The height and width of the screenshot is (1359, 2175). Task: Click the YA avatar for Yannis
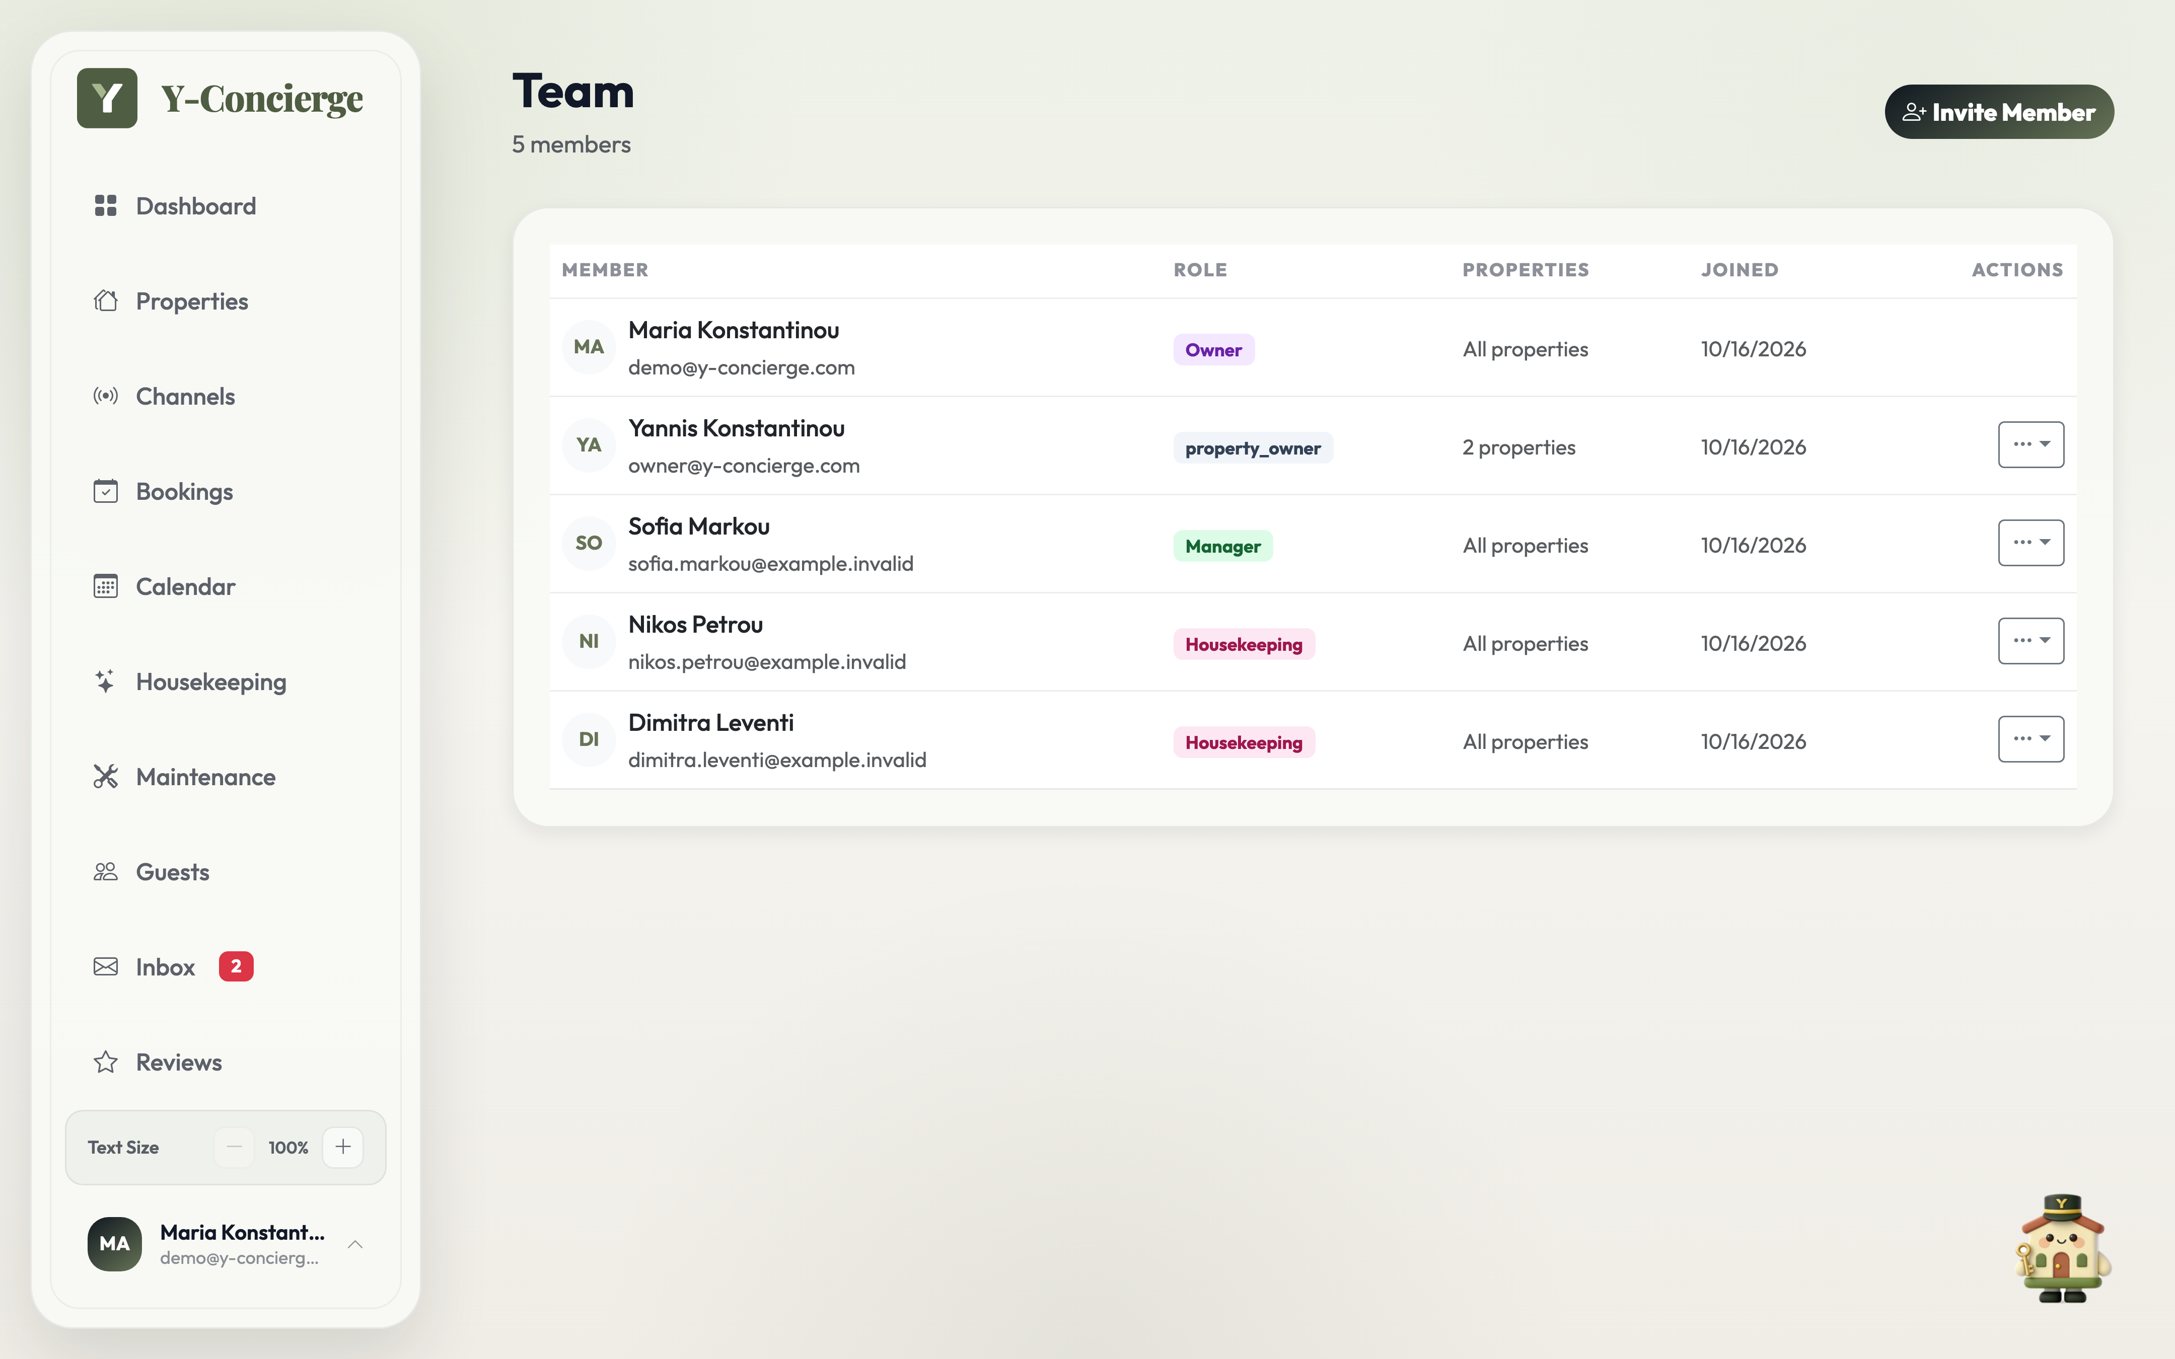pyautogui.click(x=589, y=445)
